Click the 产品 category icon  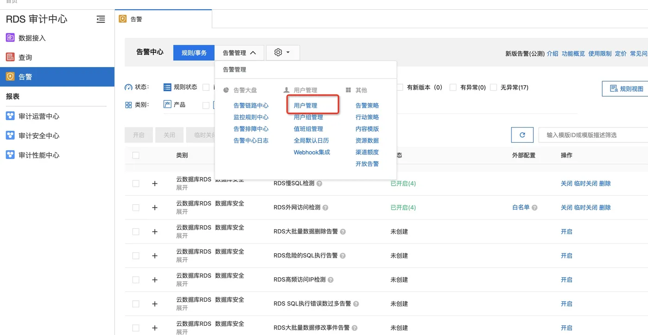[x=168, y=104]
